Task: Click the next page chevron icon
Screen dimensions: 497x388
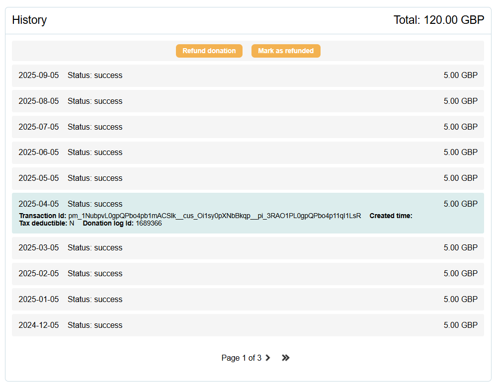Action: coord(268,358)
